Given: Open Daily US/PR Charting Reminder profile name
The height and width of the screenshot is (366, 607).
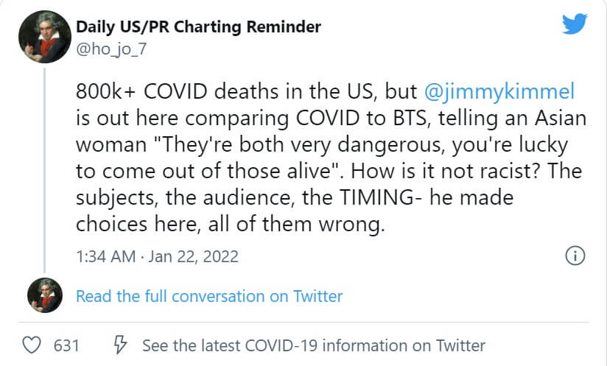Looking at the screenshot, I should point(199,27).
